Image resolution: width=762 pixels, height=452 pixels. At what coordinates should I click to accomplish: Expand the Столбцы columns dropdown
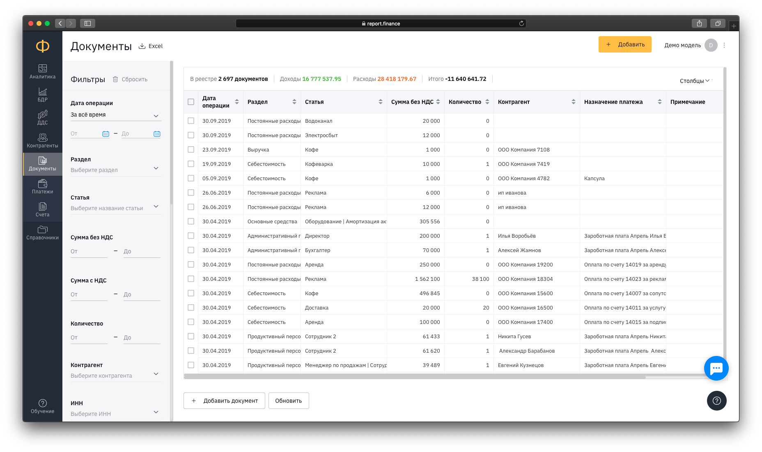(x=695, y=81)
